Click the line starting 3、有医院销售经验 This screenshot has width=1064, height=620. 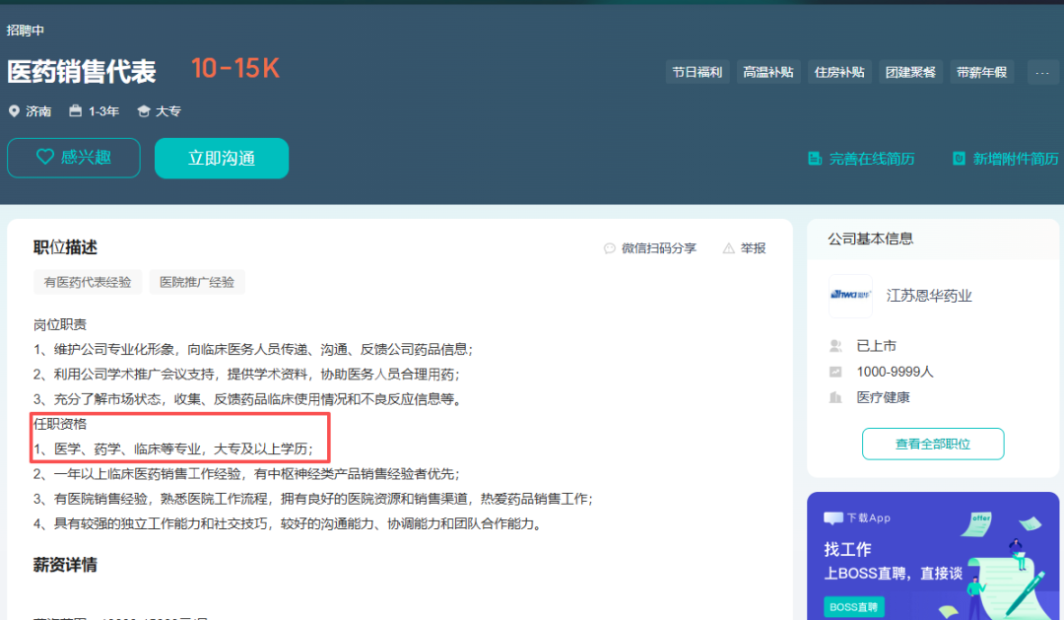coord(313,499)
